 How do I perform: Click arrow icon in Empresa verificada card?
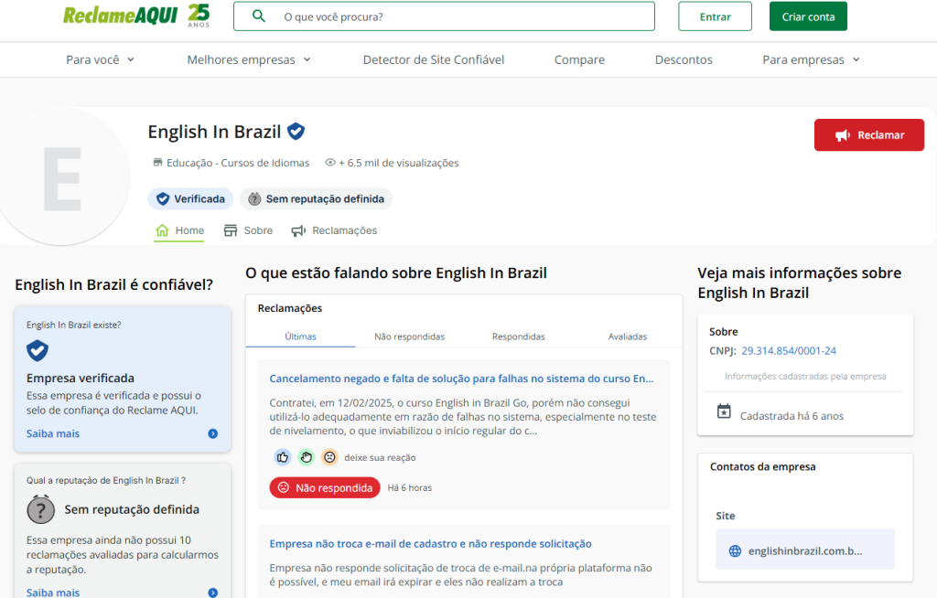tap(212, 433)
